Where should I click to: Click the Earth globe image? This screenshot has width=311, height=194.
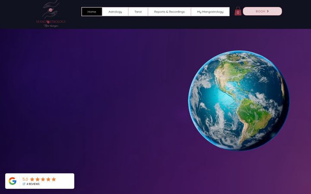click(239, 100)
